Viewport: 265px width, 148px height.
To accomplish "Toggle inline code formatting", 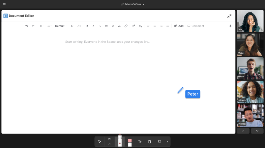I will (x=106, y=26).
